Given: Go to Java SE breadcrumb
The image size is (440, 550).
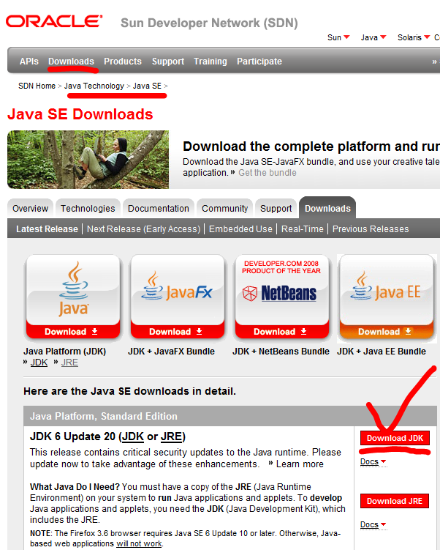Looking at the screenshot, I should tap(147, 86).
